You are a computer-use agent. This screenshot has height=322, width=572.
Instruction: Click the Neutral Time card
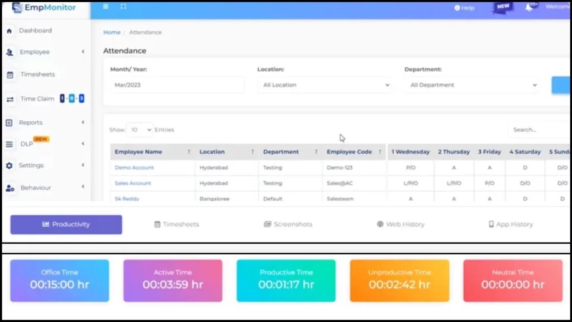(x=513, y=281)
